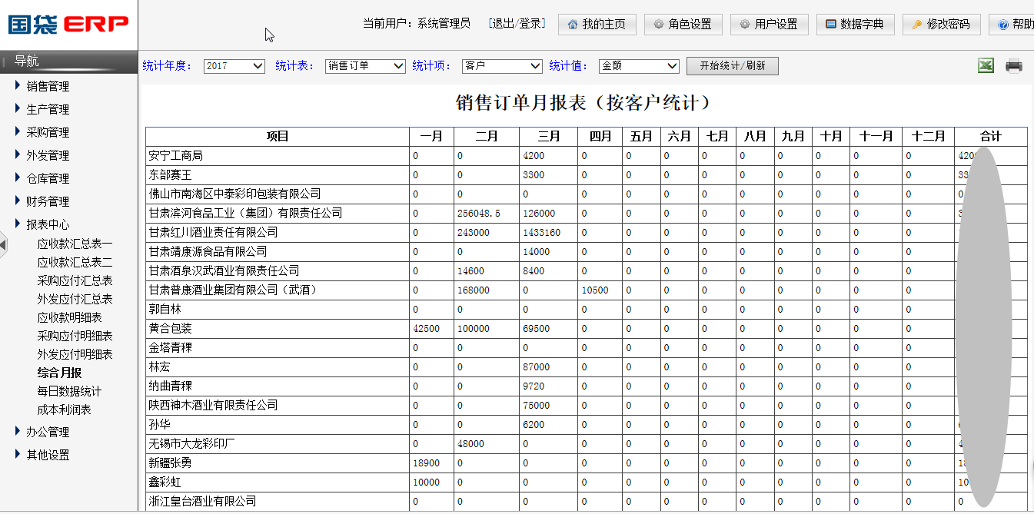The image size is (1034, 514).
Task: Open 数据字典 data dictionary
Action: click(x=855, y=25)
